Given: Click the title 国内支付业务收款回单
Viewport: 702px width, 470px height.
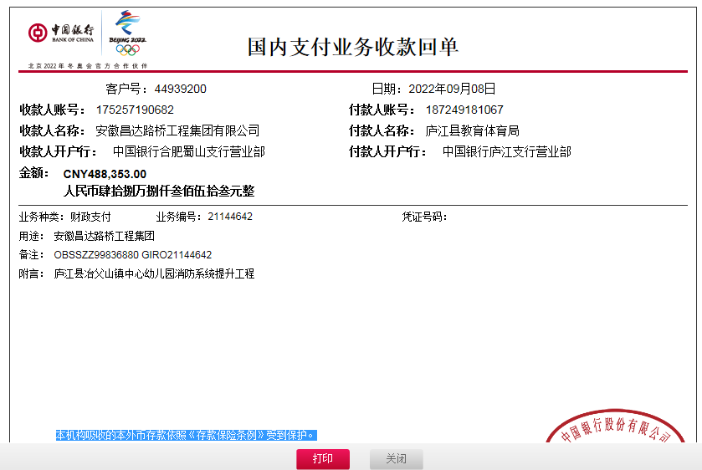Looking at the screenshot, I should tap(352, 47).
